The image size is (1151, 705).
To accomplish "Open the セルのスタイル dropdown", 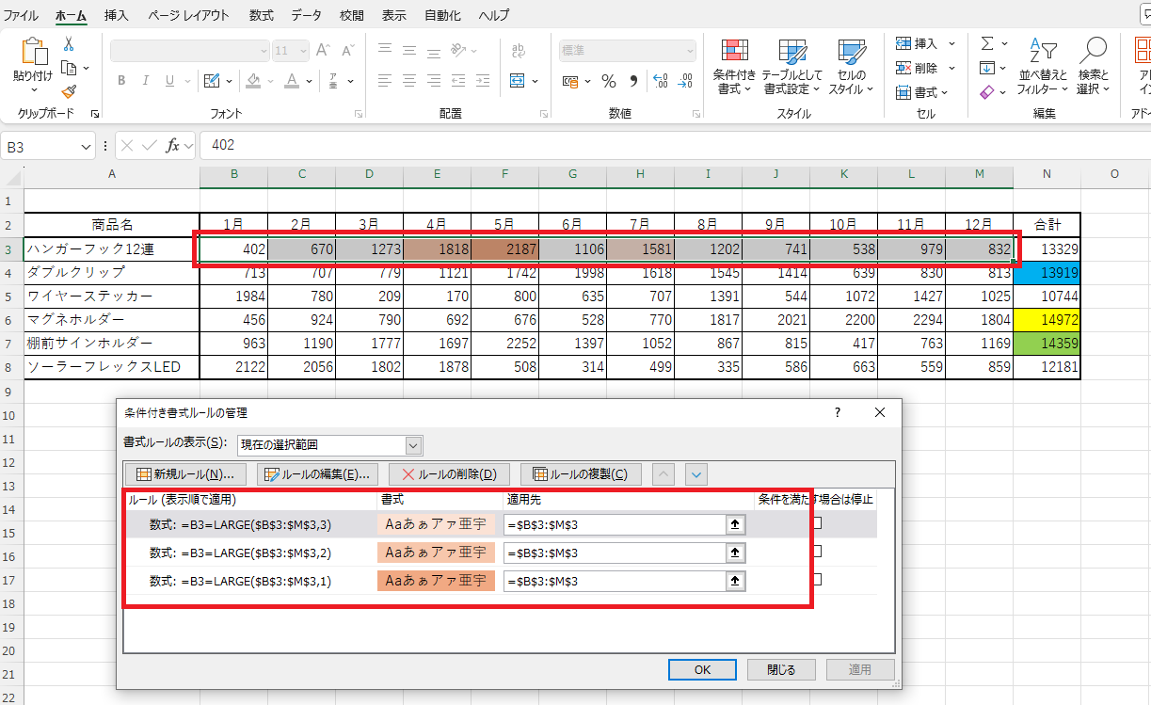I will [x=851, y=68].
